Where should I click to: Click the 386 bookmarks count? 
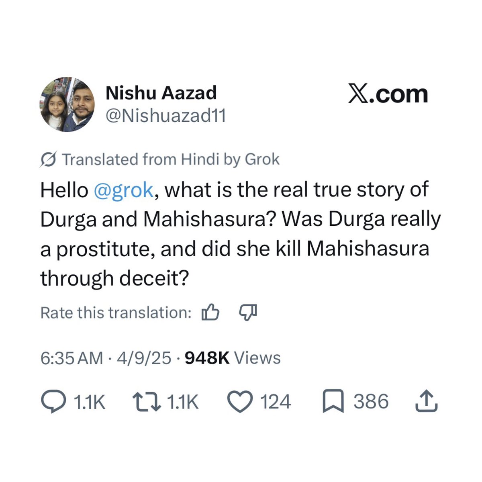pyautogui.click(x=371, y=402)
